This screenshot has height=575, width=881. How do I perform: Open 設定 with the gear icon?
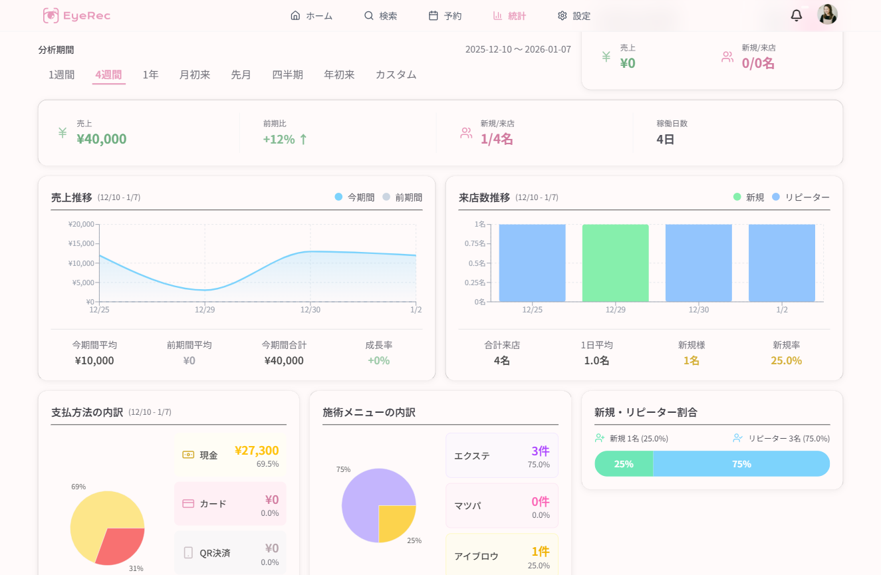tap(562, 15)
